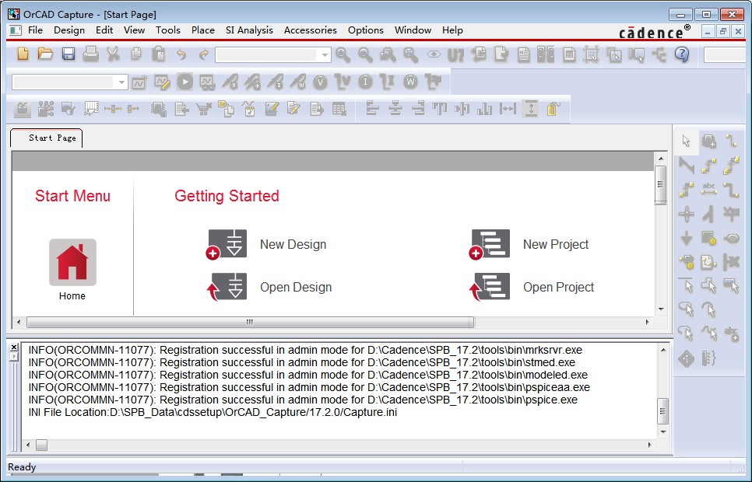Click the session log vertical scrollbar thumb
Screen dimensions: 752x482
662,409
